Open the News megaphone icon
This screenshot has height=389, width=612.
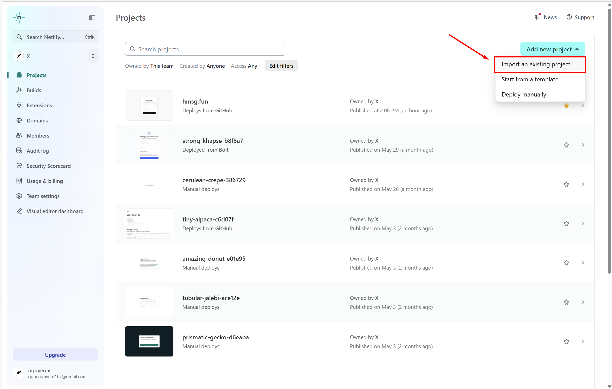pos(538,17)
